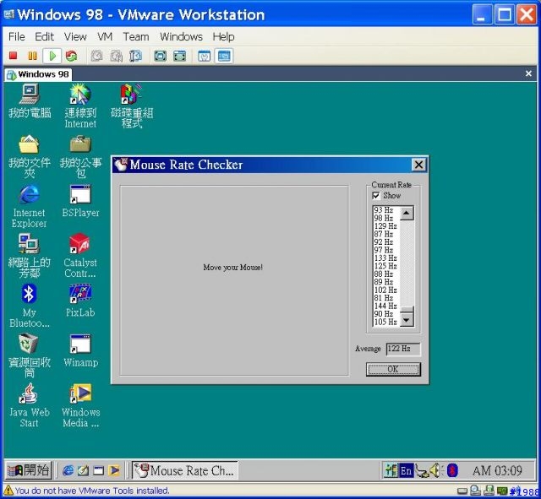Close the Windows 98 VM tab
The height and width of the screenshot is (499, 541).
[528, 73]
